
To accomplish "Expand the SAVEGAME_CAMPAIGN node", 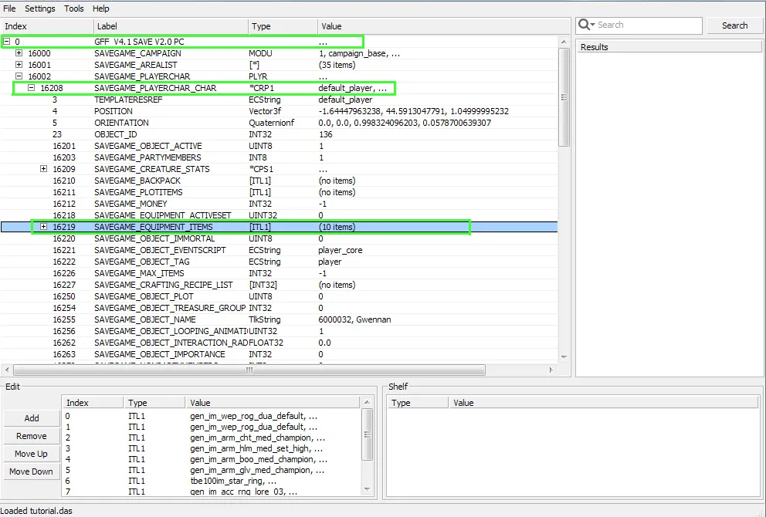I will (19, 53).
